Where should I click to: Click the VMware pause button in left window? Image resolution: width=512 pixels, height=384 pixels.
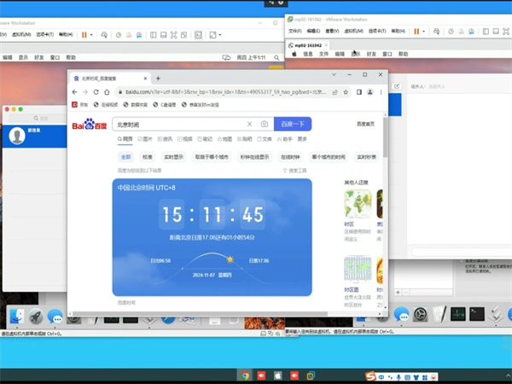tap(84, 35)
